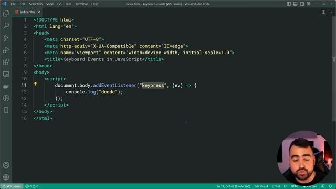Image resolution: width=336 pixels, height=189 pixels.
Task: Open the Manage settings gear
Action: coord(6,177)
